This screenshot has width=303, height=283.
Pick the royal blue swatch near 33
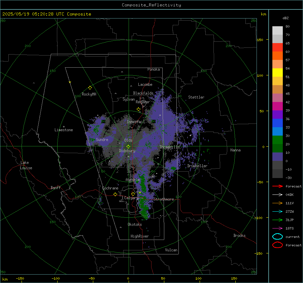(277, 123)
